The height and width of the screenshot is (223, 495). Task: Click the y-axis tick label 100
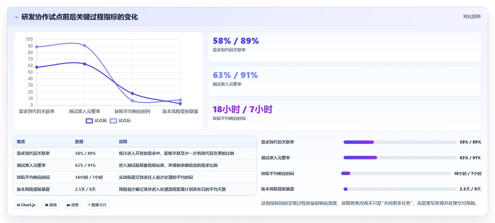click(29, 39)
